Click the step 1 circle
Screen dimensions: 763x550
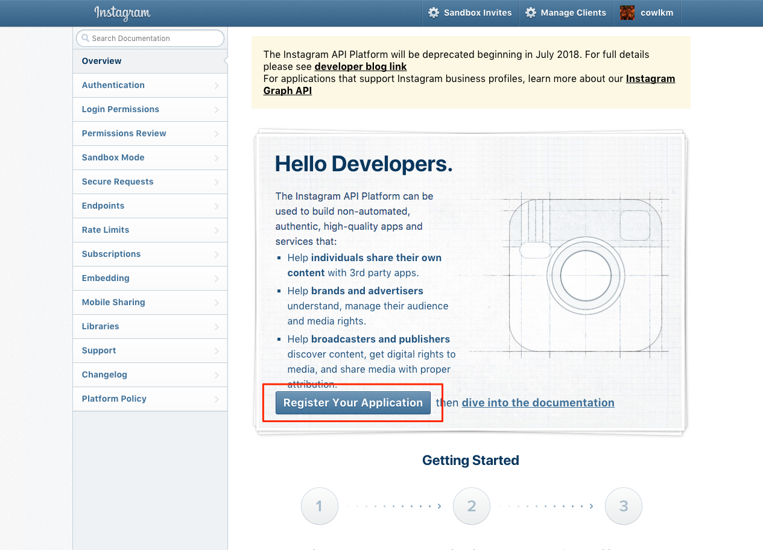point(320,506)
